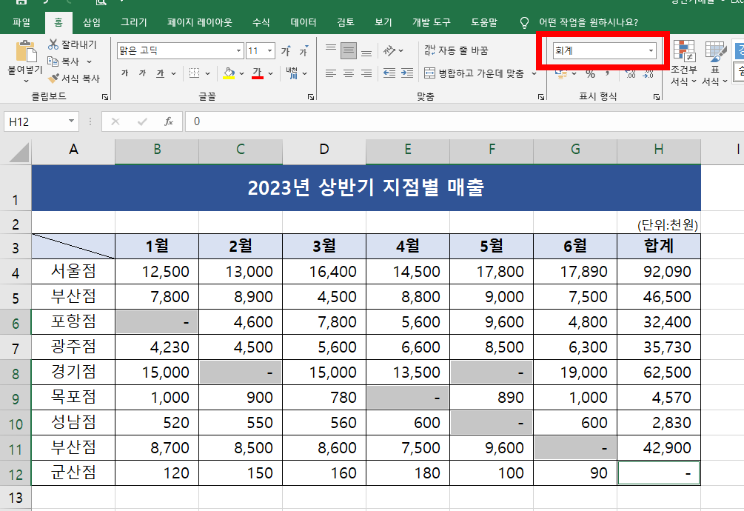
Task: Click the text orientation icon
Action: (389, 50)
